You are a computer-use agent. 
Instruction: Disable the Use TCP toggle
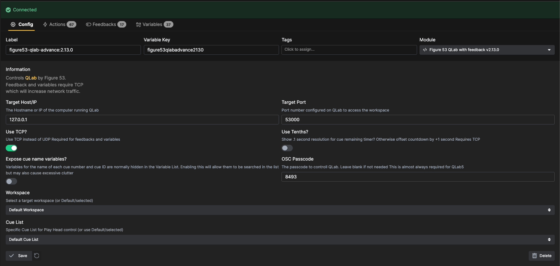pos(11,148)
